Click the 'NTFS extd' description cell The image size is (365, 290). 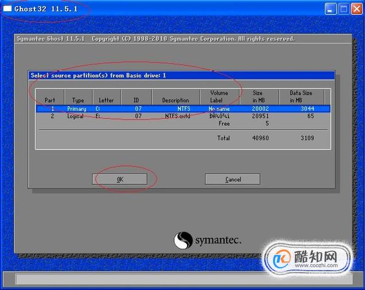coord(177,116)
